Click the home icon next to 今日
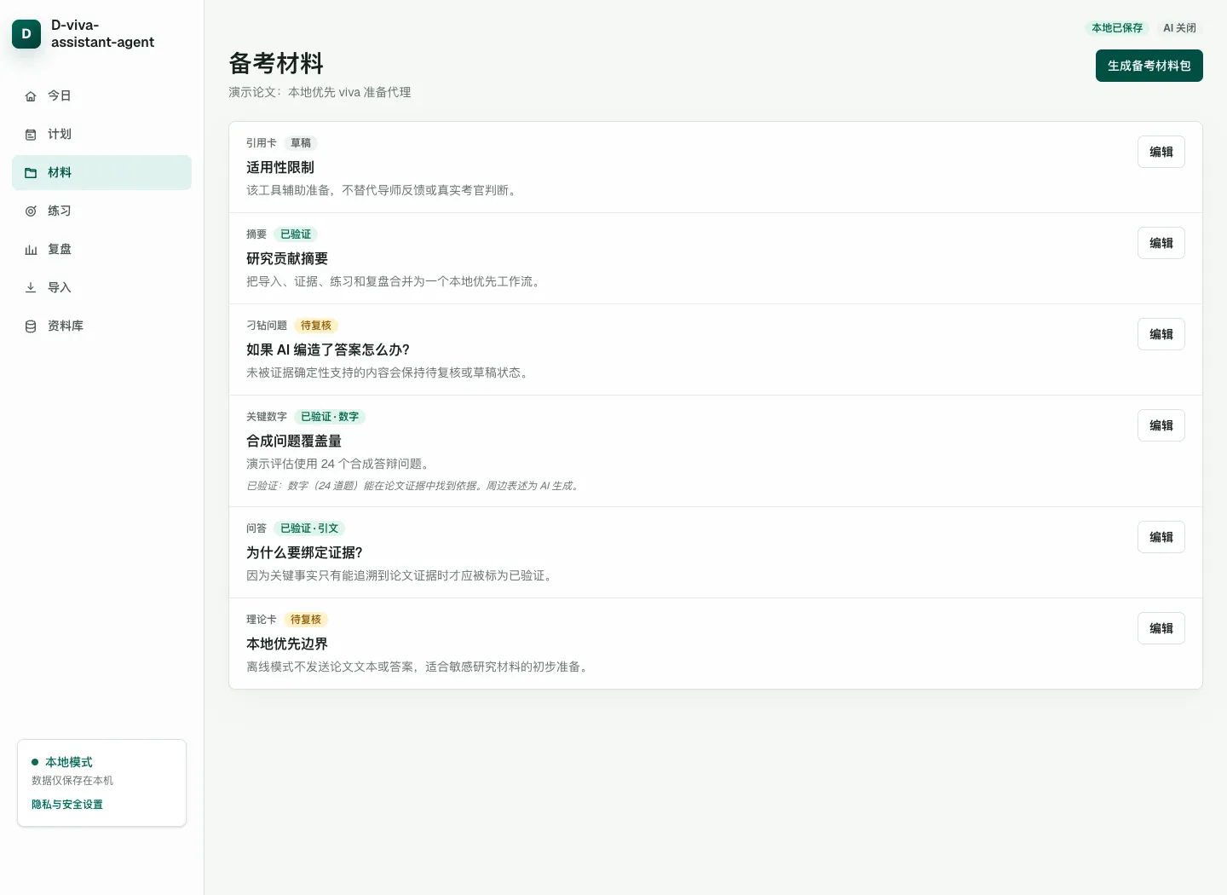Screen dimensions: 1227x895 pyautogui.click(x=31, y=96)
